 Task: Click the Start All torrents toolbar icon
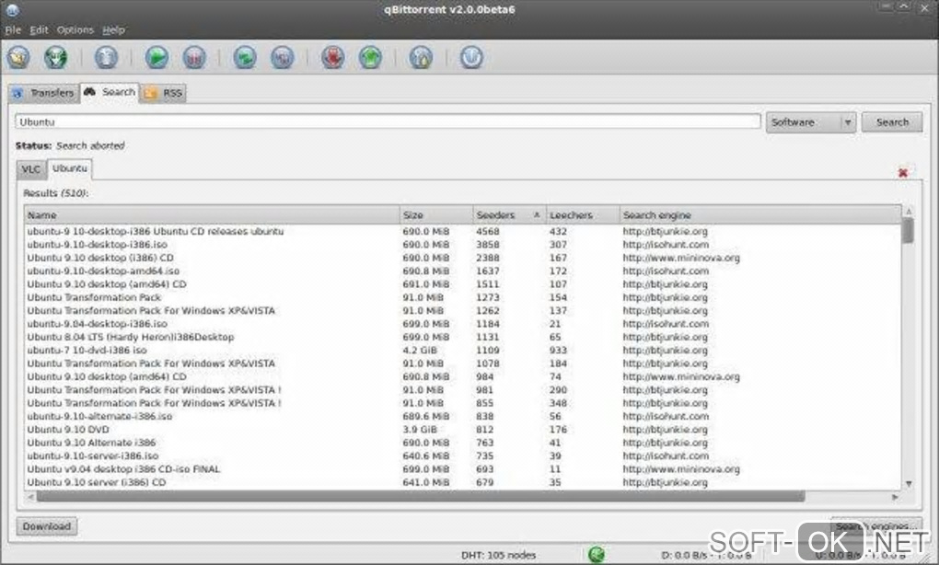(x=244, y=57)
